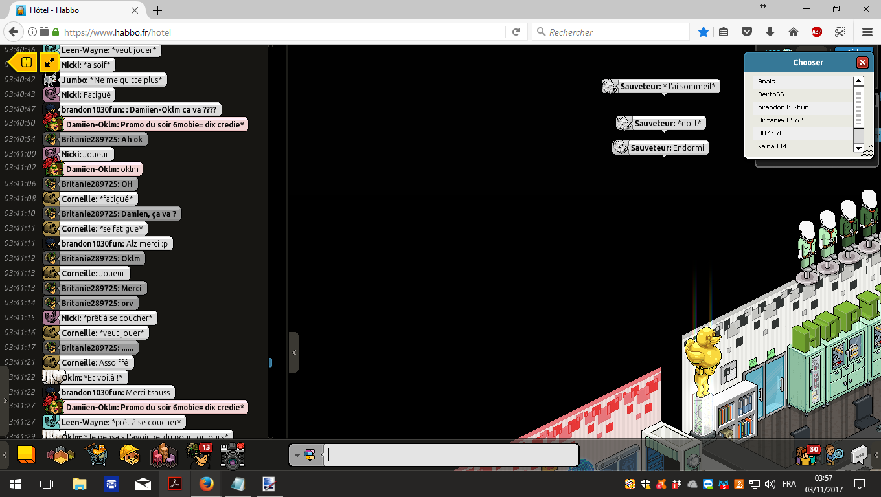Open File Explorer from the taskbar
The width and height of the screenshot is (881, 497).
[79, 483]
